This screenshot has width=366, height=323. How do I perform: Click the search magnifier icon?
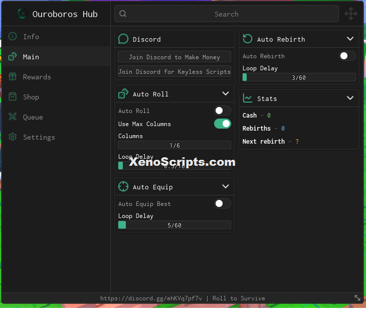tap(123, 14)
